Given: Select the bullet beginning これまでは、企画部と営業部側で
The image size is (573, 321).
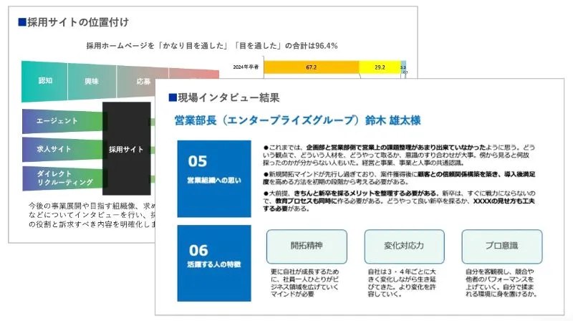Looking at the screenshot, I should click(399, 155).
